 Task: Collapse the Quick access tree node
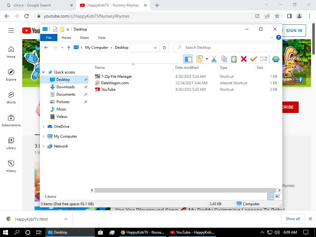click(x=44, y=72)
